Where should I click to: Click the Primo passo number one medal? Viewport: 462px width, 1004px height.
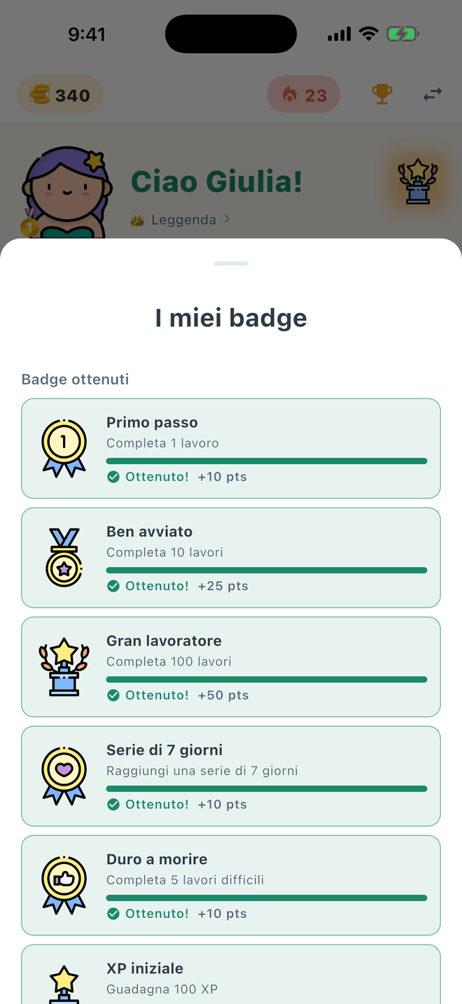tap(64, 448)
